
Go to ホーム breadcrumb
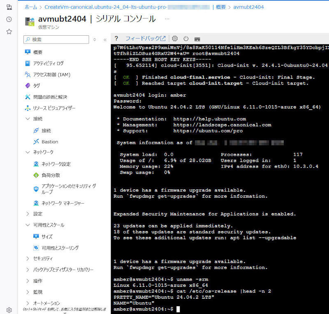coord(30,7)
